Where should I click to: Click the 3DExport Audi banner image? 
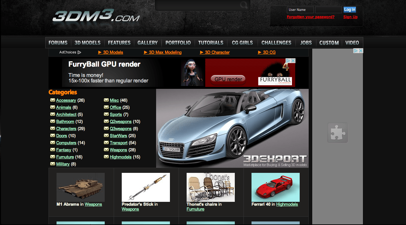tap(232, 128)
